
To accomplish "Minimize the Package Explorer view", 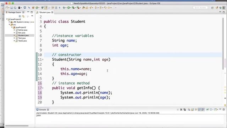I will pyautogui.click(x=28, y=12).
